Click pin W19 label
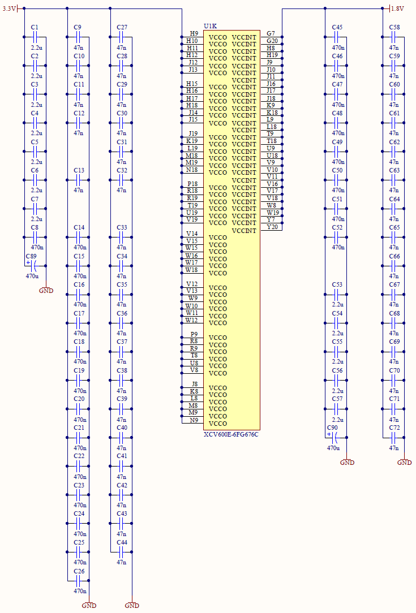Image resolution: width=416 pixels, height=613 pixels. coord(273,213)
